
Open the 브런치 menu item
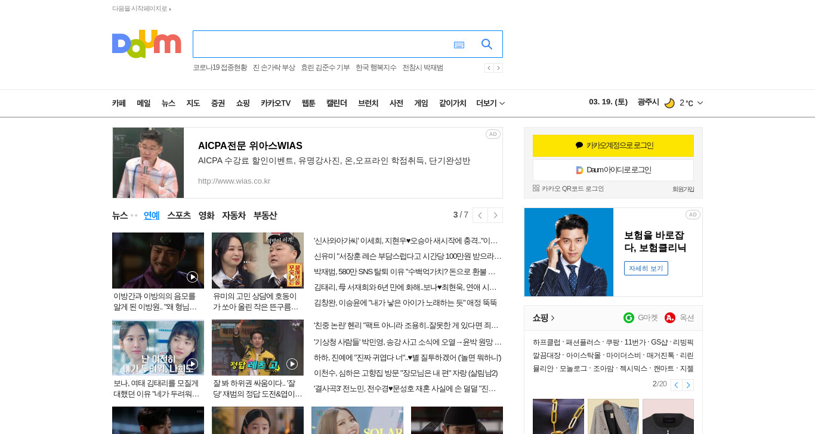[x=368, y=103]
